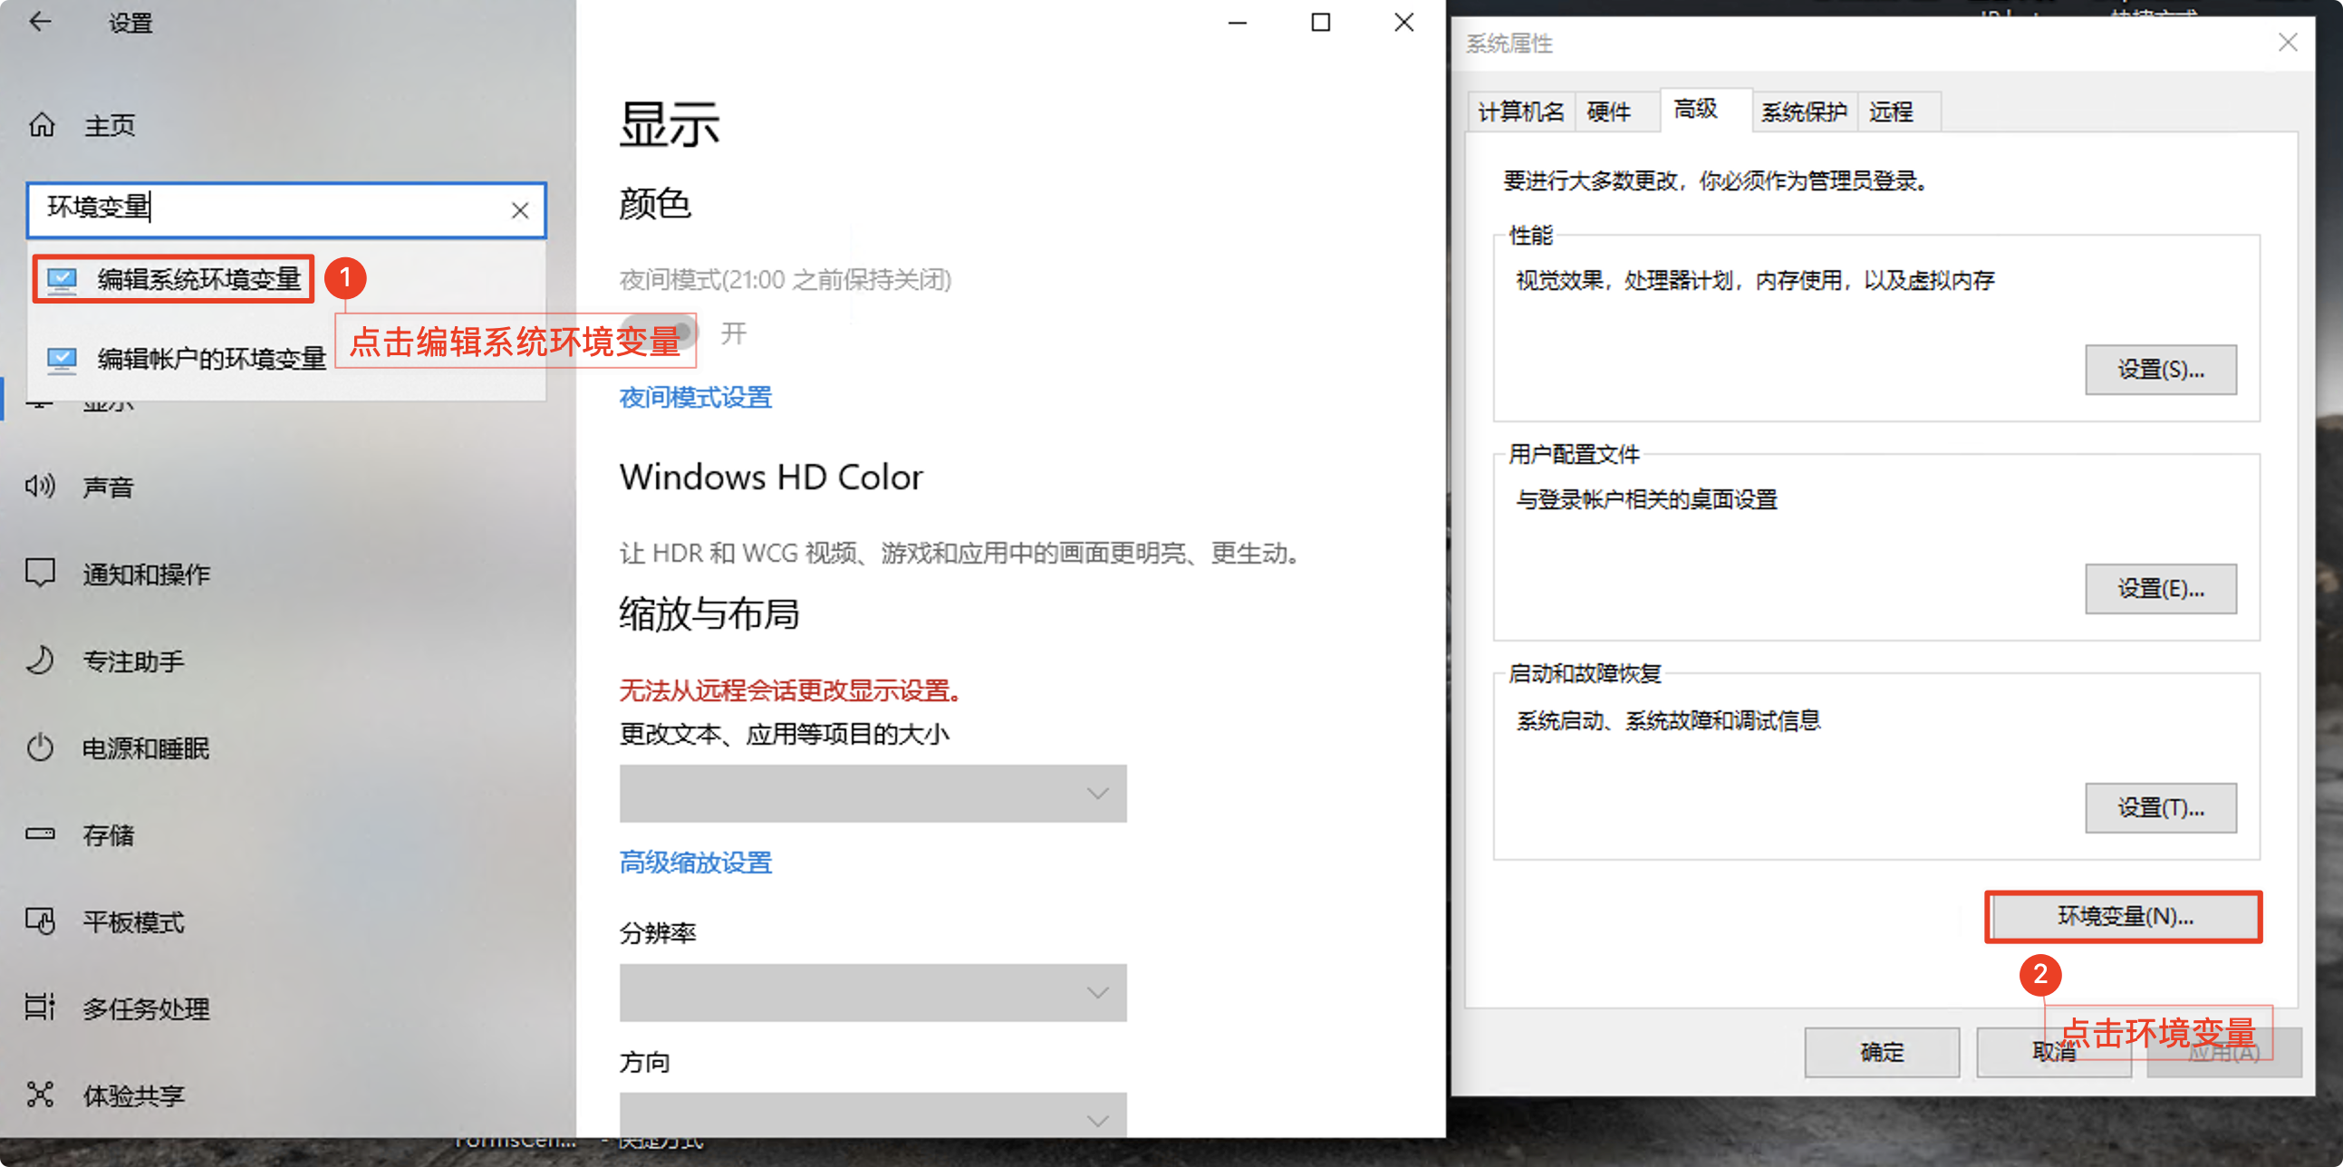The height and width of the screenshot is (1167, 2343).
Task: Open Performance Settings (设置(S)...) button
Action: [2160, 370]
